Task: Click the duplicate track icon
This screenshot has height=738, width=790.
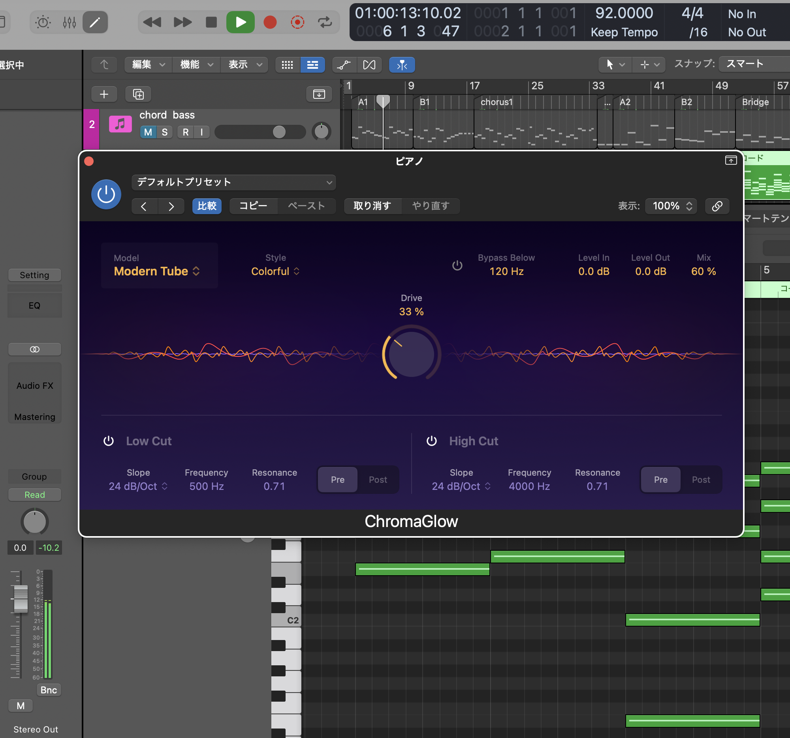Action: (x=138, y=94)
